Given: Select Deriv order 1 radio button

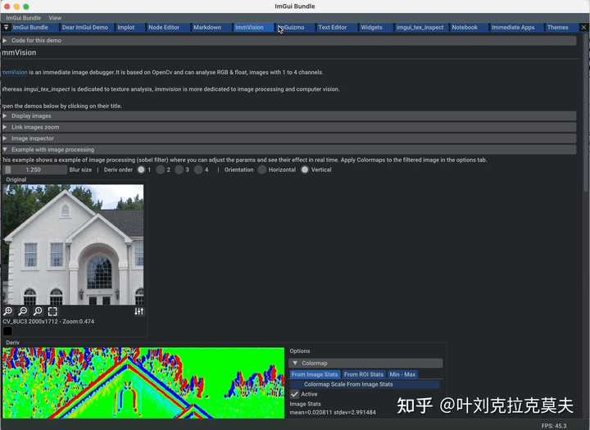Looking at the screenshot, I should click(x=141, y=170).
